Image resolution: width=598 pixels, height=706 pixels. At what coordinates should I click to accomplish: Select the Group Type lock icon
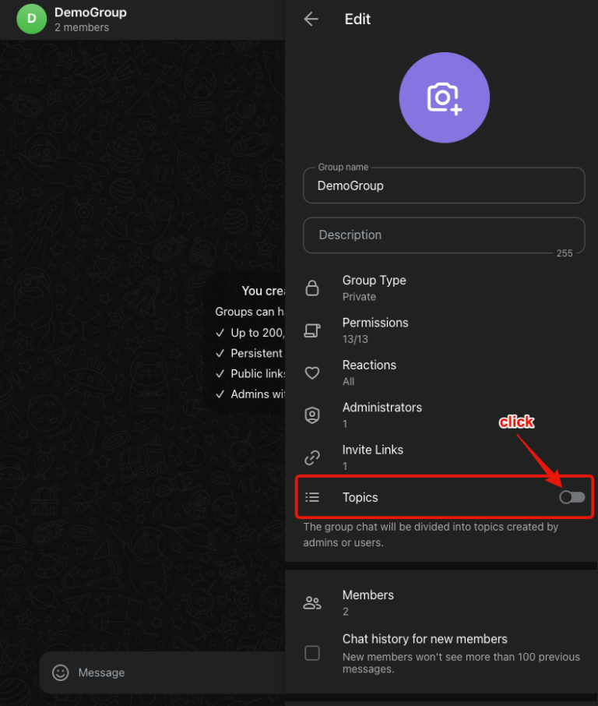[x=312, y=288]
